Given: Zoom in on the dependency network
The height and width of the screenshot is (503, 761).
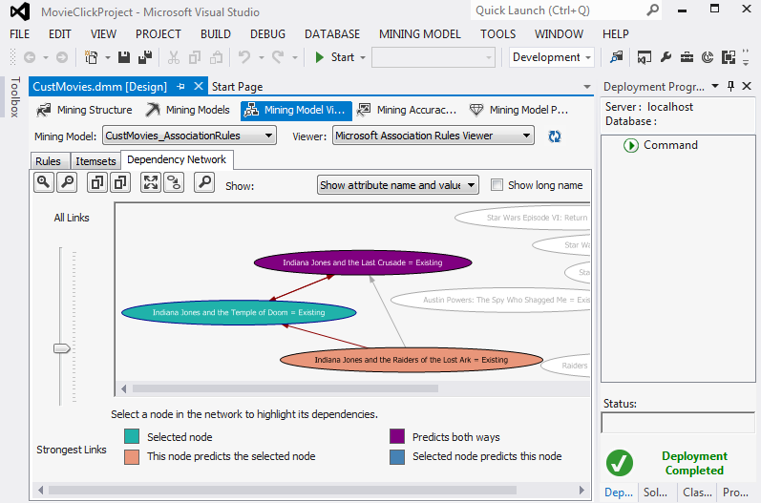Looking at the screenshot, I should pyautogui.click(x=44, y=183).
